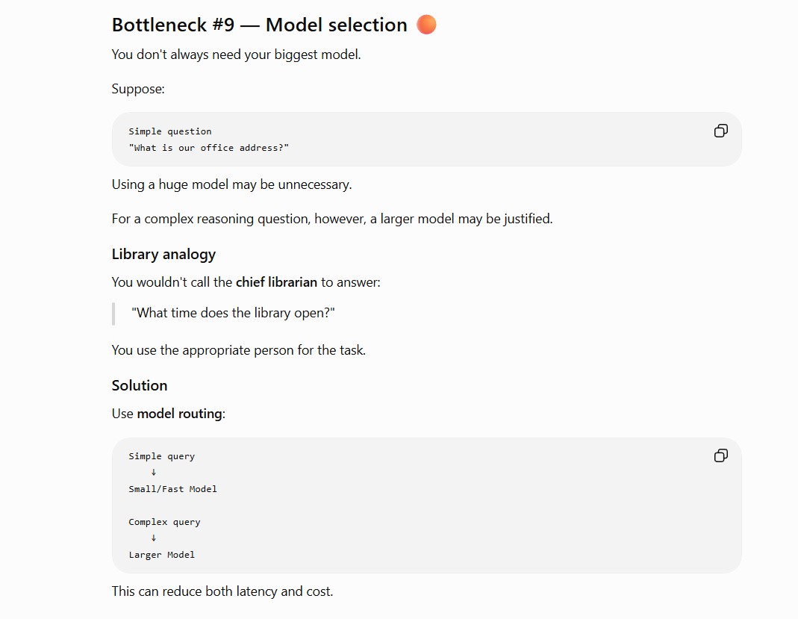Click the "Small/Fast Model" code line
Image resolution: width=798 pixels, height=619 pixels.
click(x=172, y=489)
